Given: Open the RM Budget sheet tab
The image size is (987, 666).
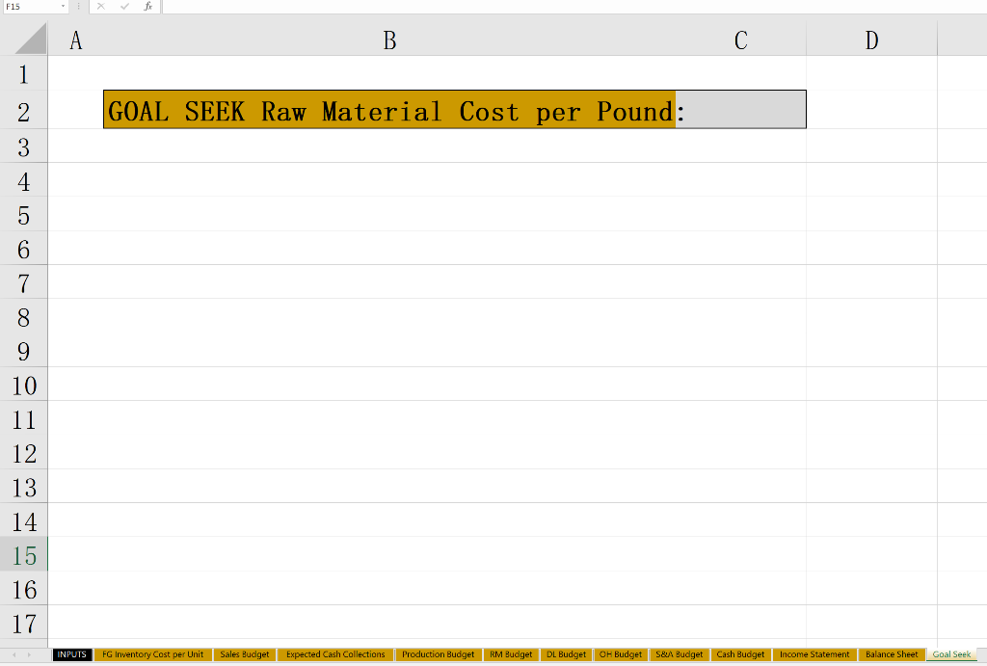Looking at the screenshot, I should tap(511, 654).
